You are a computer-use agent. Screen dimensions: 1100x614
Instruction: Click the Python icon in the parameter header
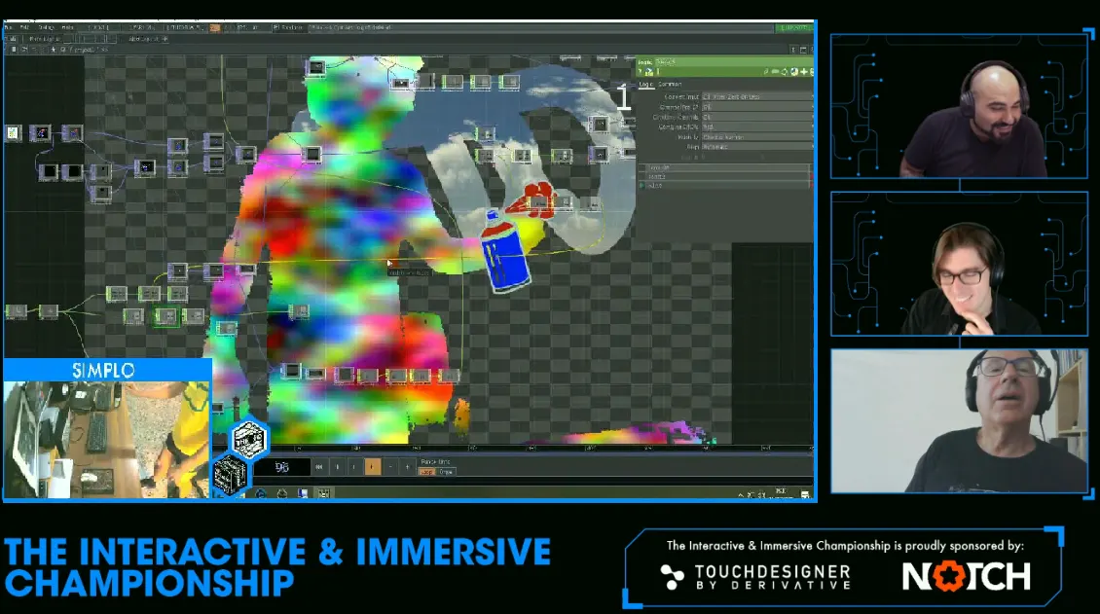coord(794,71)
